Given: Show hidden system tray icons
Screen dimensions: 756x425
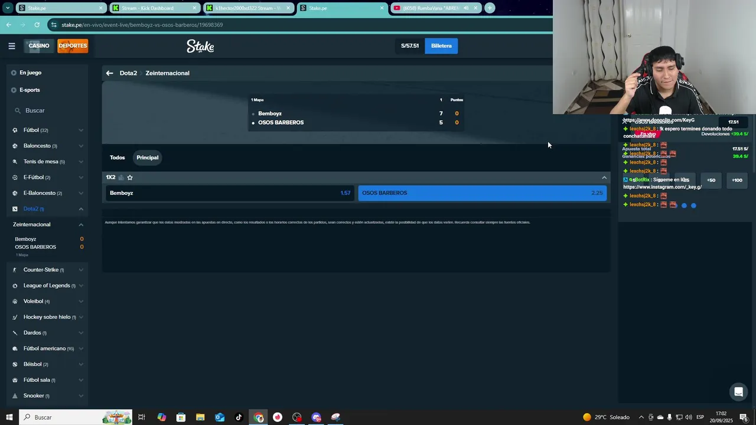Looking at the screenshot, I should click(x=641, y=417).
